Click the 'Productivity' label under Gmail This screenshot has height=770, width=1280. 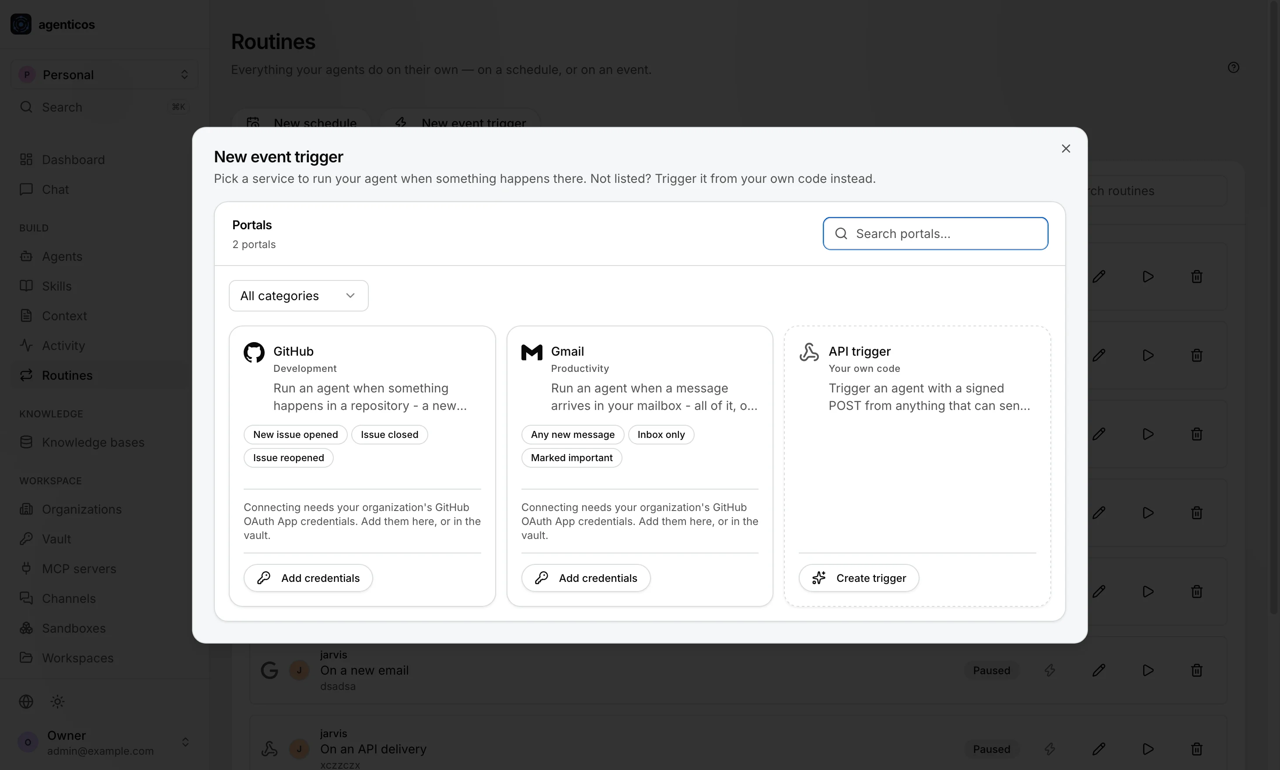tap(580, 368)
